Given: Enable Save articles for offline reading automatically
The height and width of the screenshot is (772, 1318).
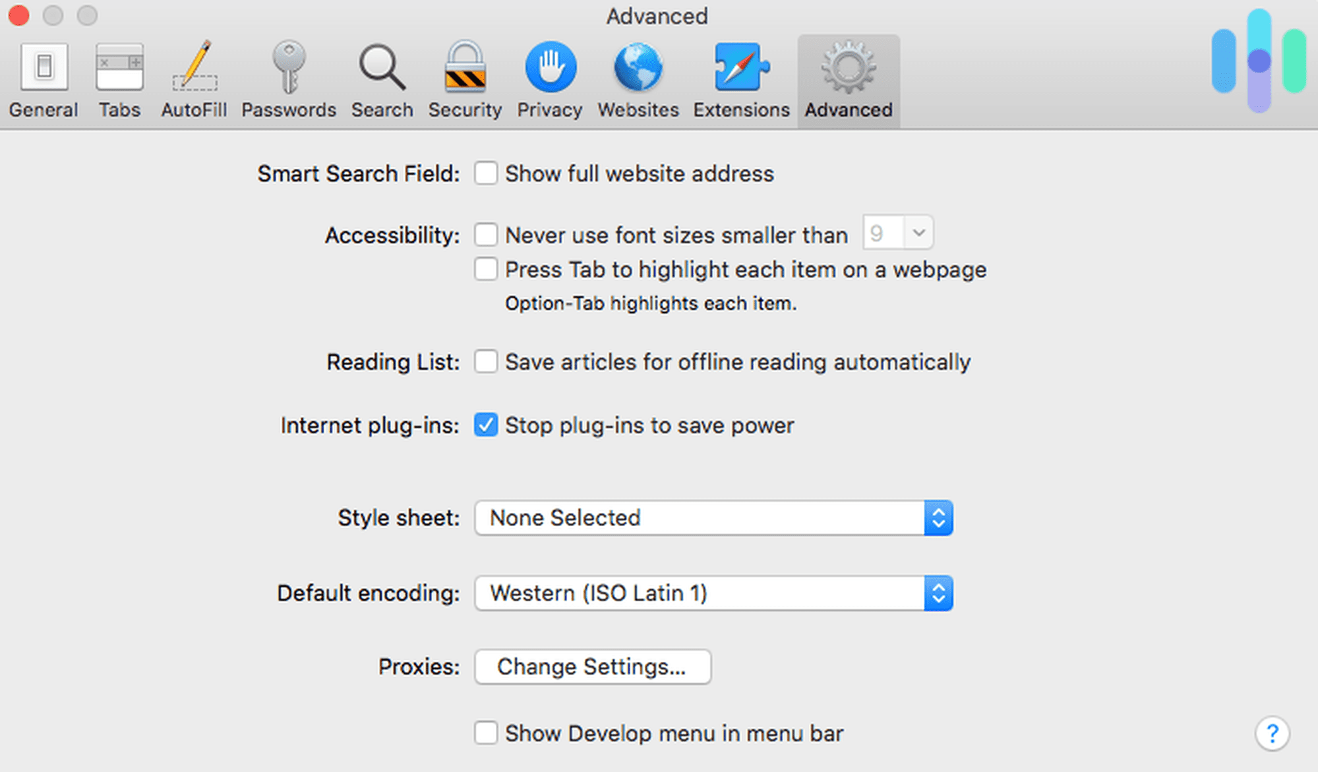Looking at the screenshot, I should (486, 361).
